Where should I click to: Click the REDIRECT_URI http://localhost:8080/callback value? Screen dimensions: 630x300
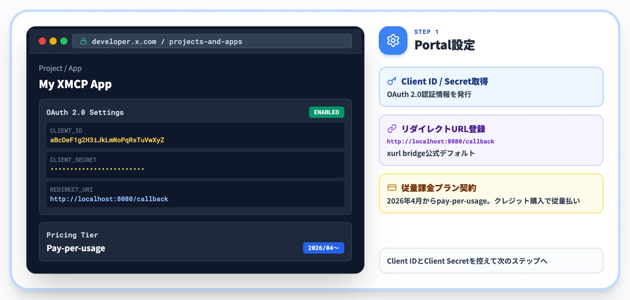109,199
